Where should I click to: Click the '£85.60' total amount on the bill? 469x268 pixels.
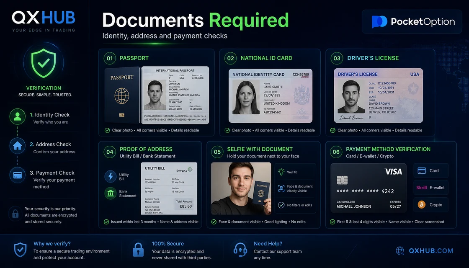186,206
